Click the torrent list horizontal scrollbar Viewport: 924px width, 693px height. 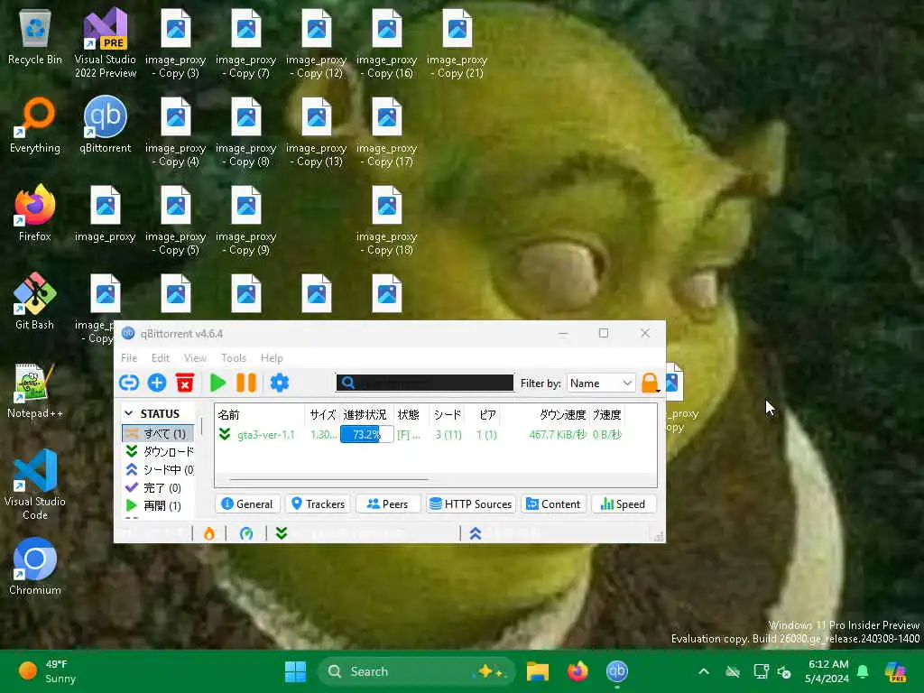(x=328, y=480)
